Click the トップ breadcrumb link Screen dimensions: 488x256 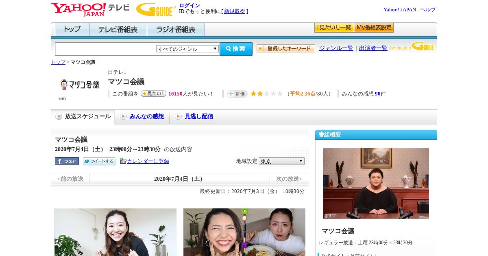pos(58,62)
